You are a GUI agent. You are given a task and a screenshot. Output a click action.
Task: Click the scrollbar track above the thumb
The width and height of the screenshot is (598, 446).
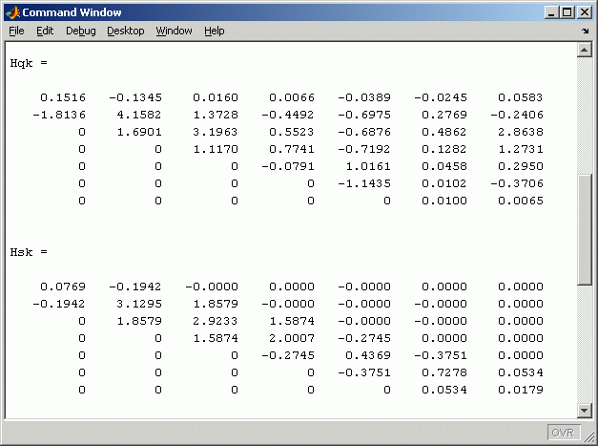tap(585, 115)
